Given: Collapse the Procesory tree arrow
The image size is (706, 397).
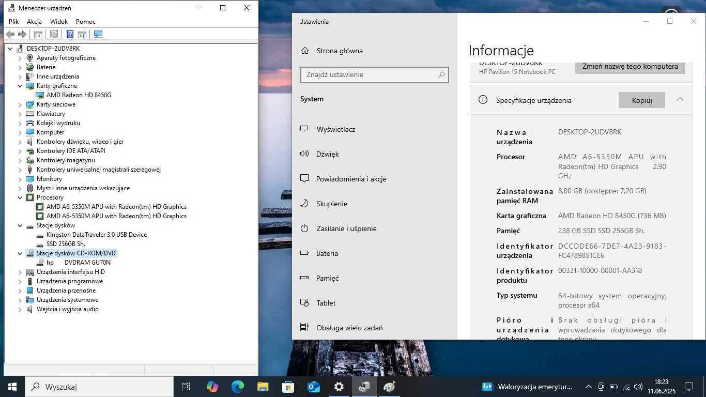Looking at the screenshot, I should click(x=20, y=197).
